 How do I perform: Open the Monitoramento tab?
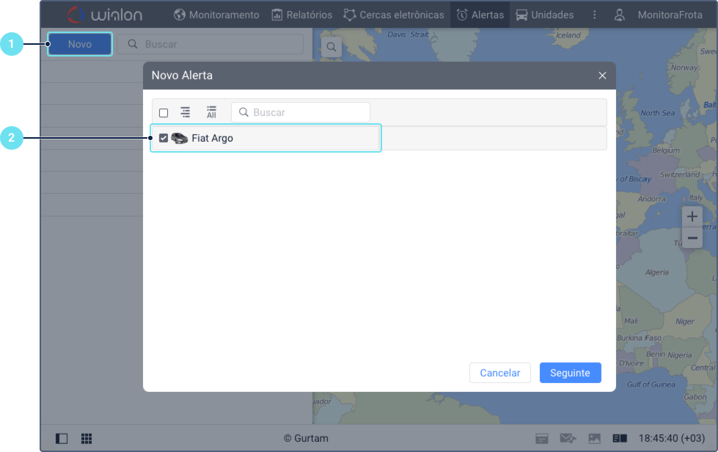(216, 15)
